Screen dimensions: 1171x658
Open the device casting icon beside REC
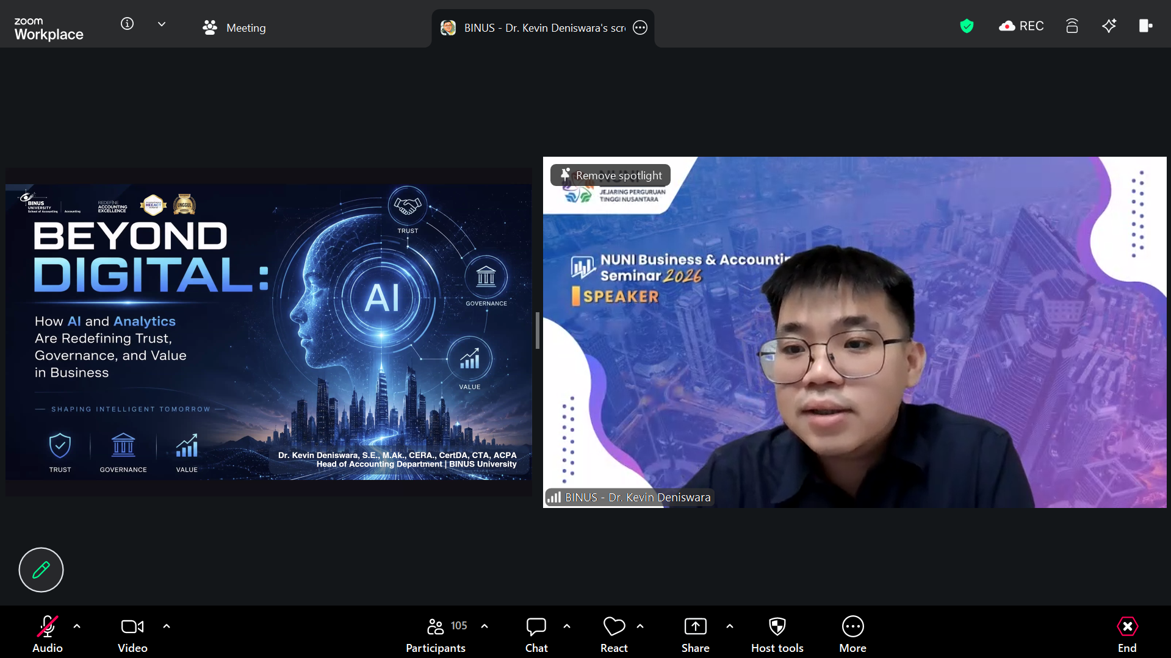[x=1072, y=26]
